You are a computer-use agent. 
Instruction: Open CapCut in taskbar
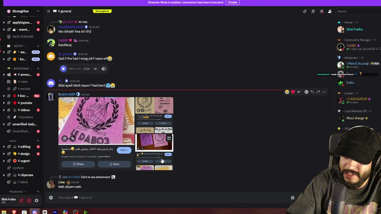coord(45,212)
